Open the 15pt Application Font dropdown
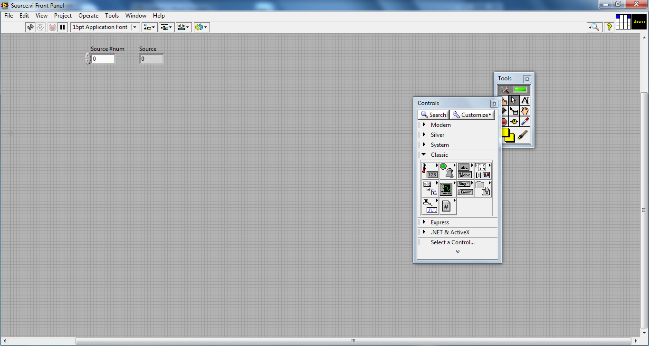 click(x=105, y=27)
